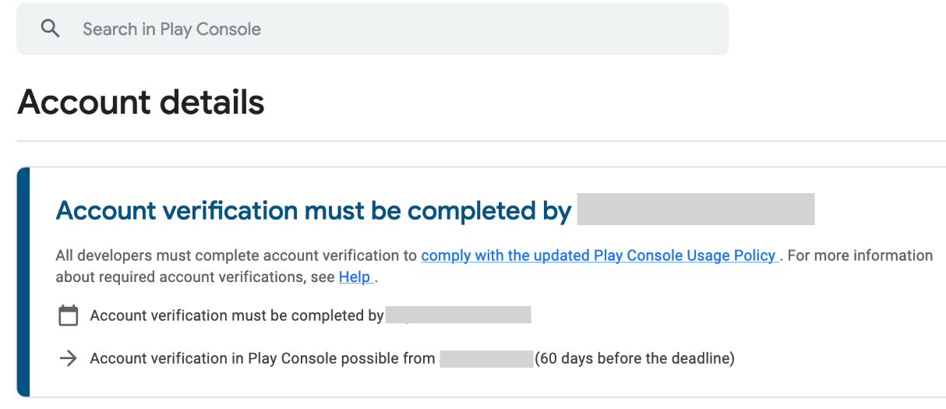Open the Help link
Image resolution: width=946 pixels, height=409 pixels.
(355, 277)
